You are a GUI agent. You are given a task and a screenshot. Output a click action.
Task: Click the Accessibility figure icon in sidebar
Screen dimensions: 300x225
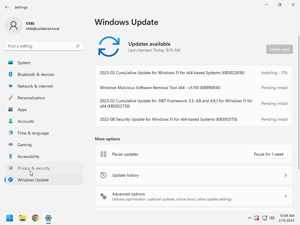coord(11,156)
